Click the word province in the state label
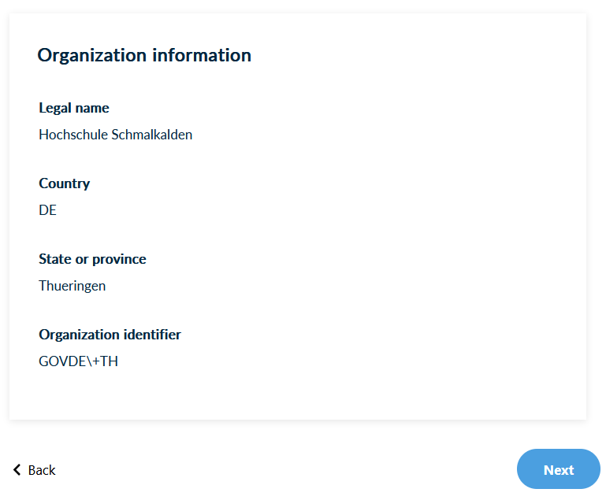The width and height of the screenshot is (606, 500). coord(119,259)
